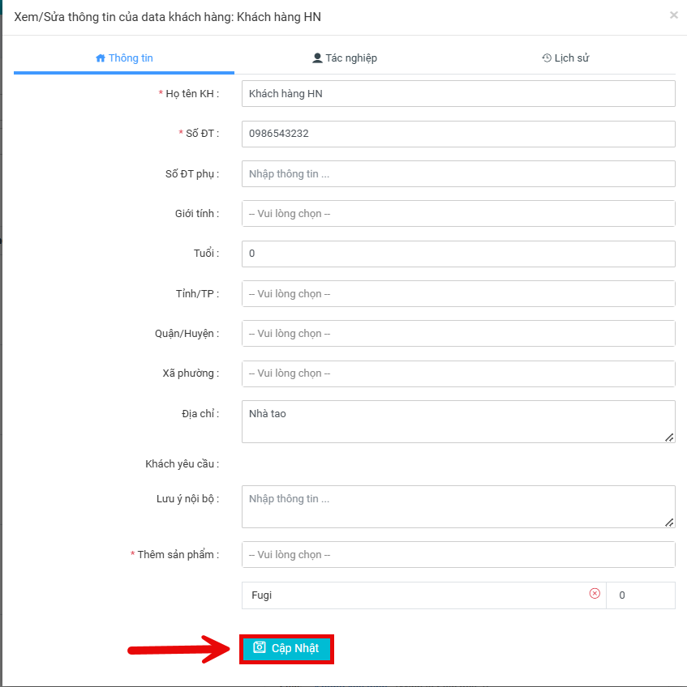Switch to the Thông tin tab

tap(124, 58)
